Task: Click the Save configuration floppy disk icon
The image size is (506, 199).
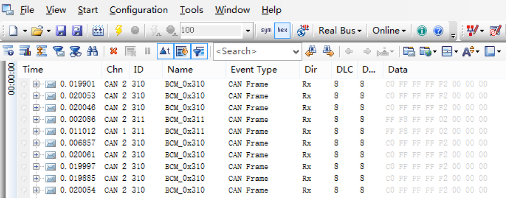Action: pyautogui.click(x=61, y=31)
